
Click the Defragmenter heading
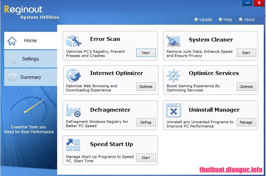point(110,110)
